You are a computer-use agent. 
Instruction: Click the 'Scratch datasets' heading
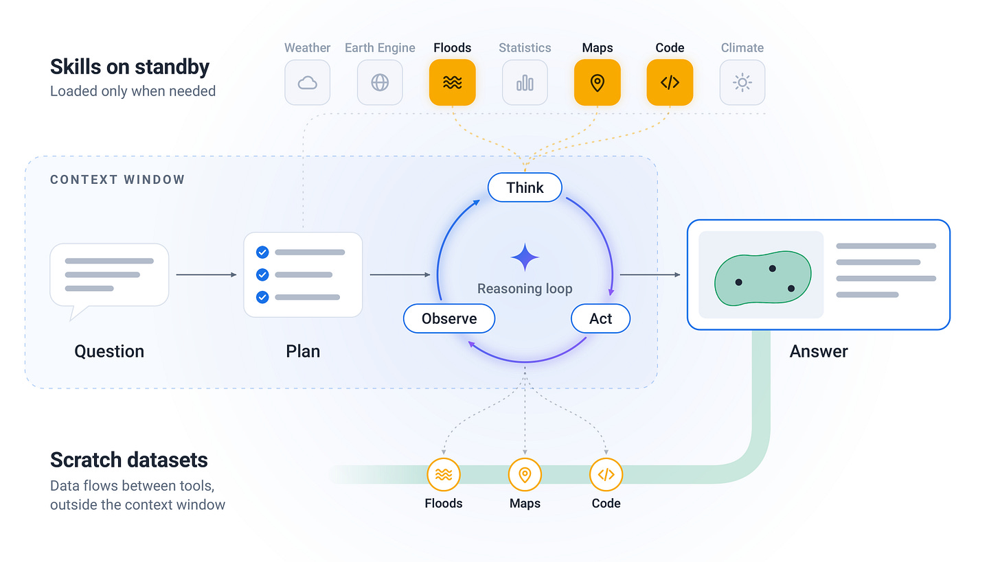(x=129, y=460)
